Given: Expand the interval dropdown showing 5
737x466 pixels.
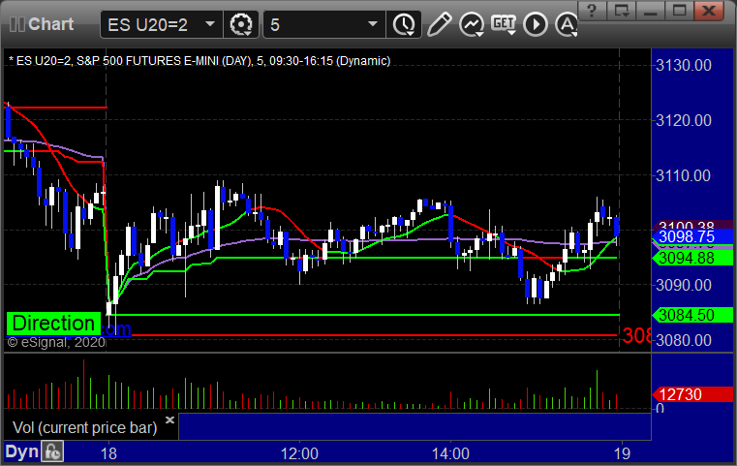Looking at the screenshot, I should (324, 24).
